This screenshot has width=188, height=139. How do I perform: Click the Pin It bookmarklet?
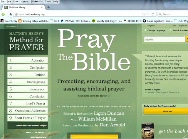[x=55, y=21]
